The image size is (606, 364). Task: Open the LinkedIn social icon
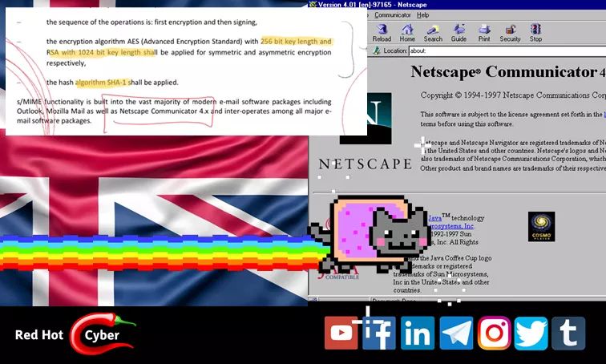417,333
